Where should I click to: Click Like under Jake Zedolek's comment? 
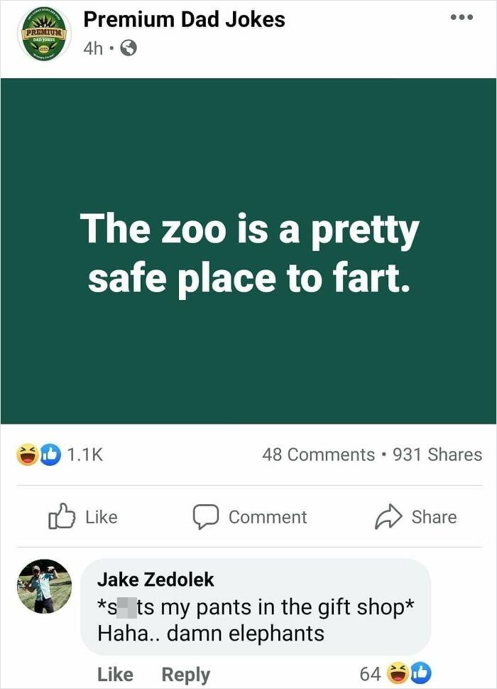tap(114, 673)
